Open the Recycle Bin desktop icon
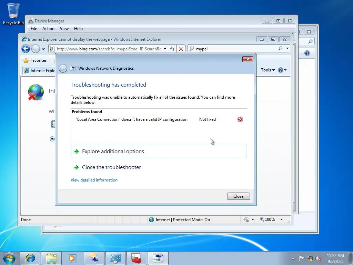 tap(13, 14)
